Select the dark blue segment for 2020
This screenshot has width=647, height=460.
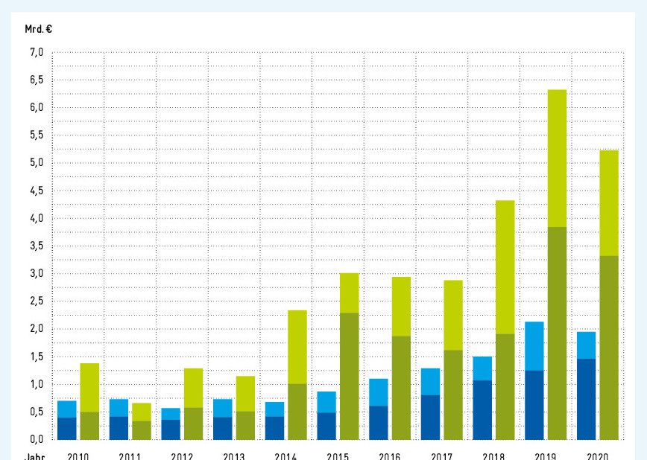(587, 399)
